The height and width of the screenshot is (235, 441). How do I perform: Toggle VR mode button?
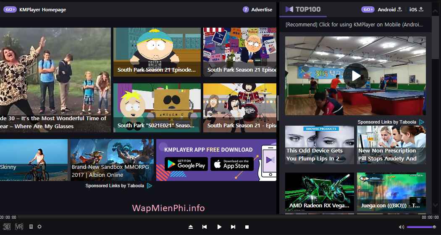(x=19, y=227)
